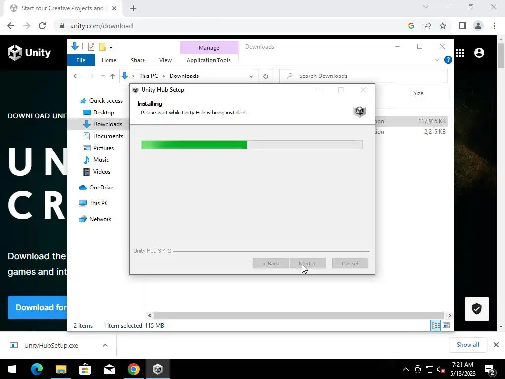Open the Windows Start menu
505x379 pixels.
[12, 369]
